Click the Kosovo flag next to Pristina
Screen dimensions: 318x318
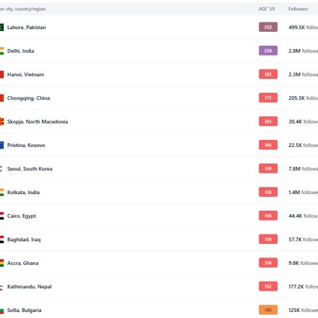[x=2, y=145]
